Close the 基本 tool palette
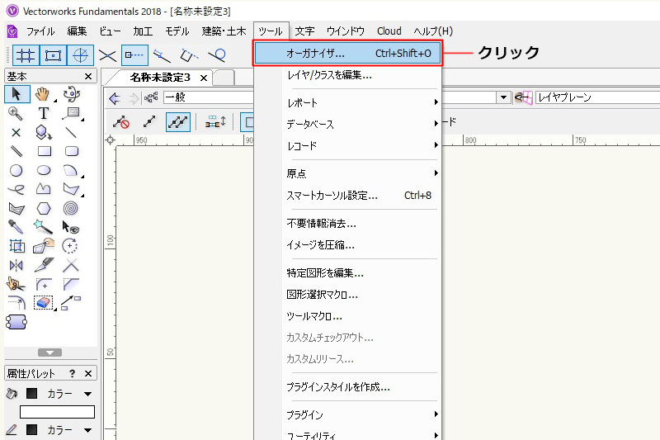 click(88, 76)
